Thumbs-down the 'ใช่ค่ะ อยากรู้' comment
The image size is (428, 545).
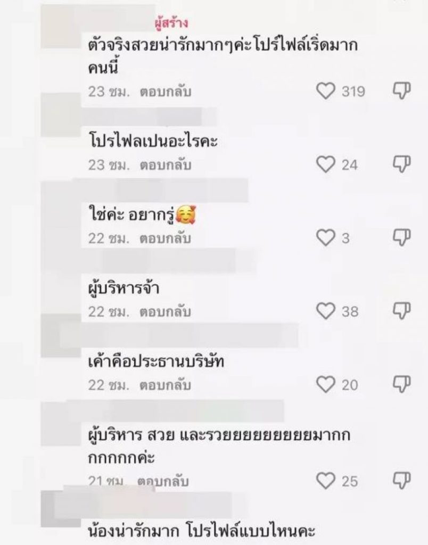[x=401, y=238]
